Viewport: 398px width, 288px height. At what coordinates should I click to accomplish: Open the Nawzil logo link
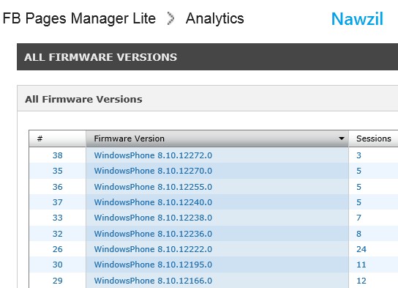pyautogui.click(x=357, y=19)
